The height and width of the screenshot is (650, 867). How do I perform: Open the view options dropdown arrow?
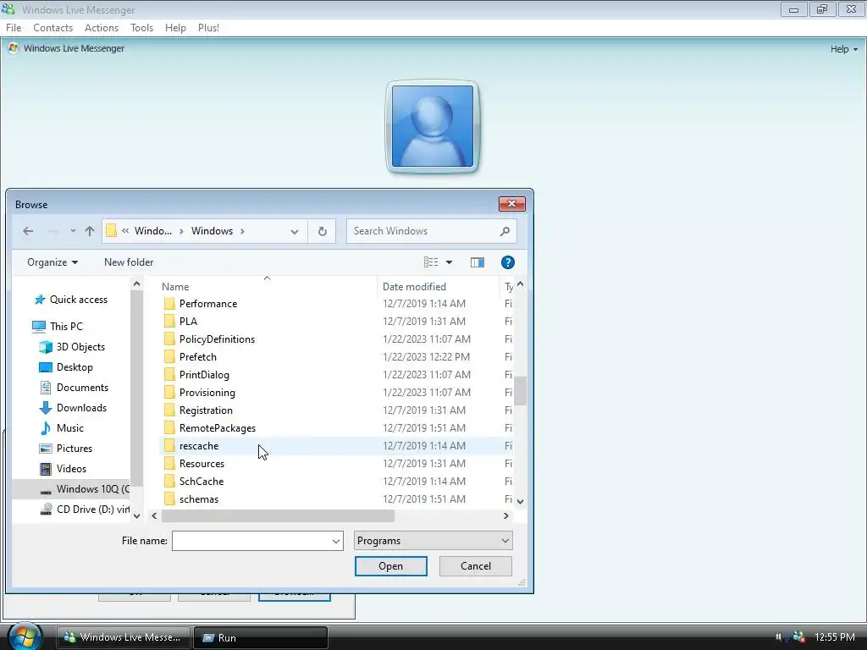tap(449, 262)
